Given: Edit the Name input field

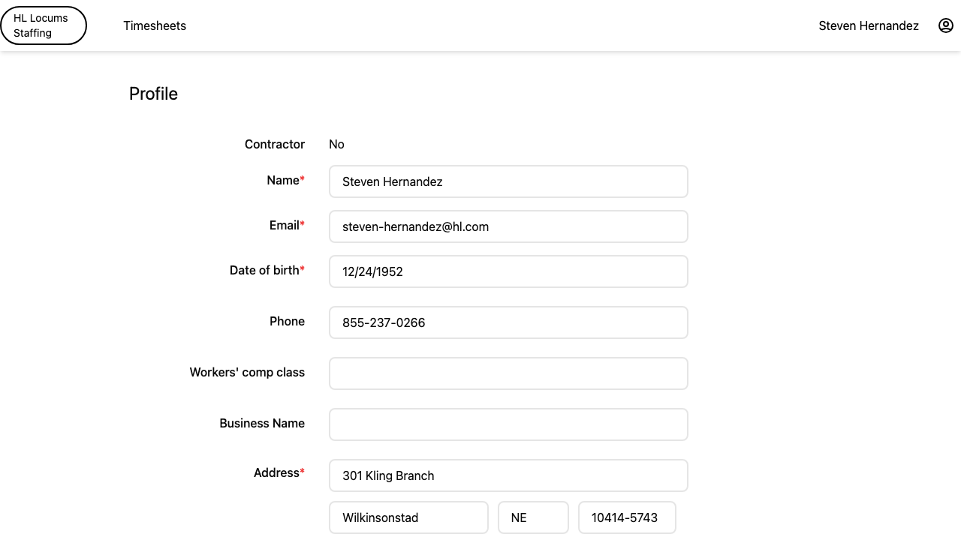Looking at the screenshot, I should click(x=508, y=181).
